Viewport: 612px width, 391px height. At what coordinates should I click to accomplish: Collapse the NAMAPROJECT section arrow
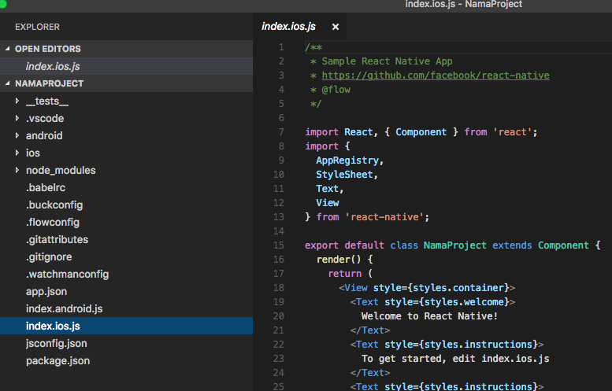tap(7, 83)
